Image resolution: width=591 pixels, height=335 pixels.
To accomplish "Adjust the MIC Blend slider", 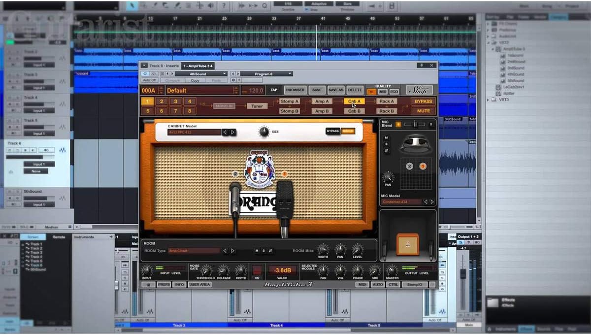I will coord(416,125).
